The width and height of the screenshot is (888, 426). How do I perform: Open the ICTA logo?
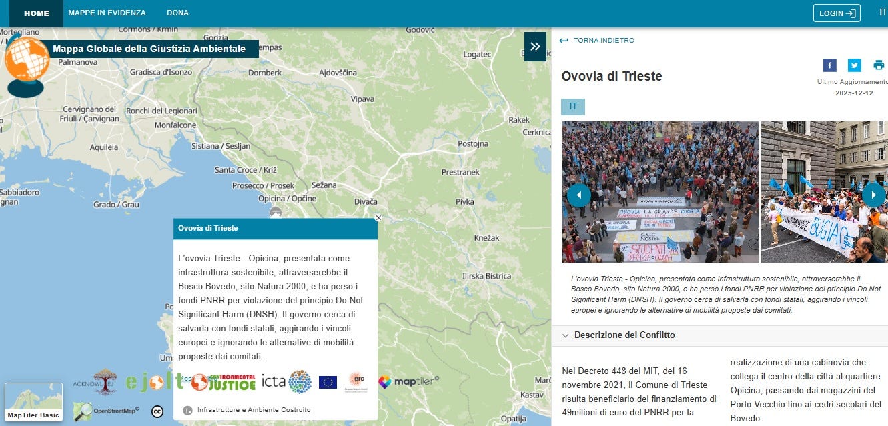click(287, 382)
